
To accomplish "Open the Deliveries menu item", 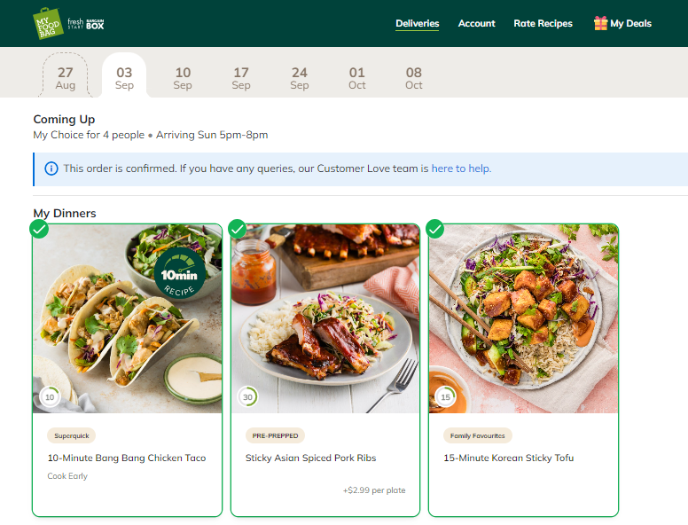I will pos(417,24).
